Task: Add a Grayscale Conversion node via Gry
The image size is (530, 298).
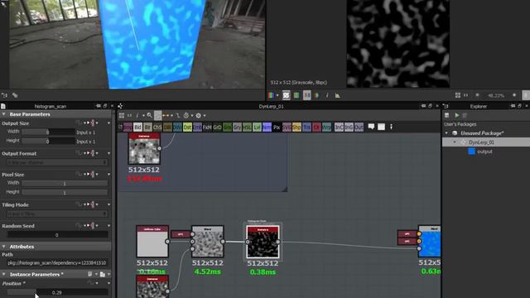Action: point(237,127)
